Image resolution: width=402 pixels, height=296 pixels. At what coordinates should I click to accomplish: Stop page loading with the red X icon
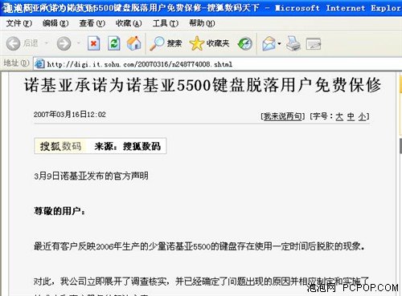[94, 43]
